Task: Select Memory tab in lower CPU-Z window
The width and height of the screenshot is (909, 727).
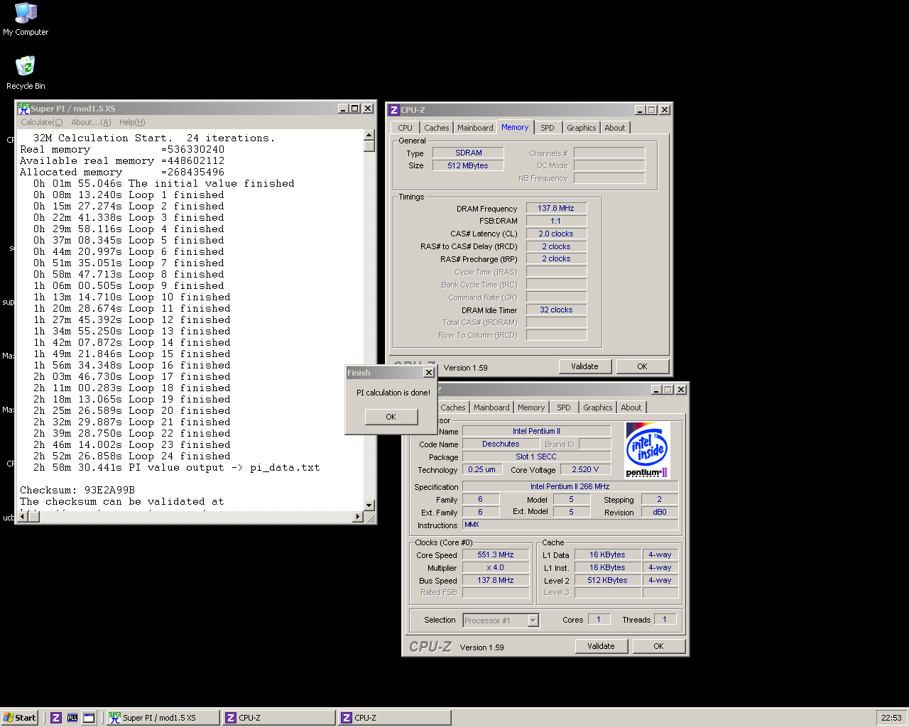Action: point(531,408)
